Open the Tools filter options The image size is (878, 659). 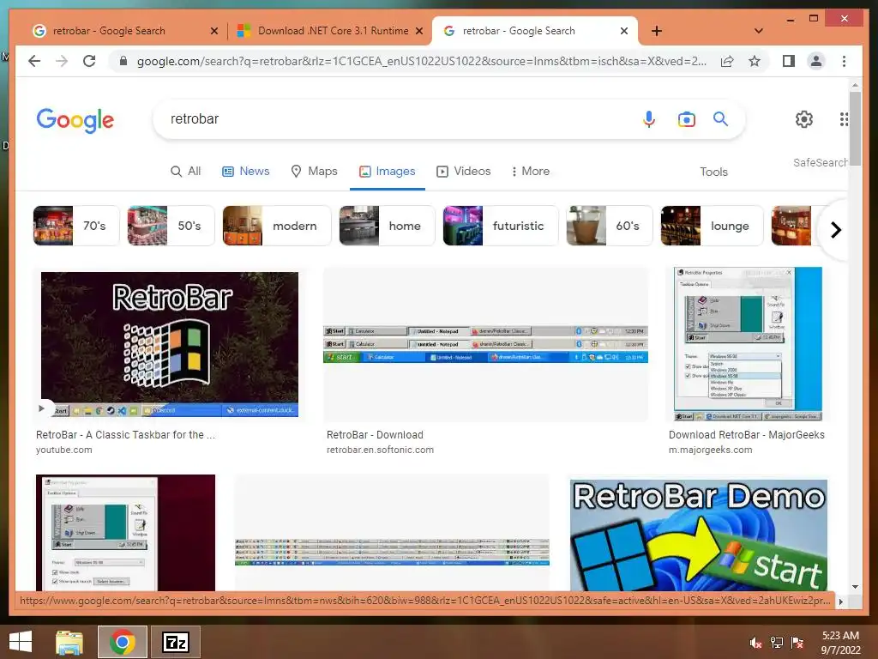click(713, 172)
